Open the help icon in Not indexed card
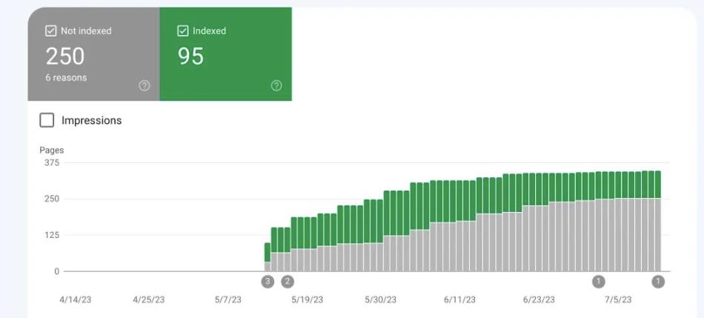 point(145,86)
